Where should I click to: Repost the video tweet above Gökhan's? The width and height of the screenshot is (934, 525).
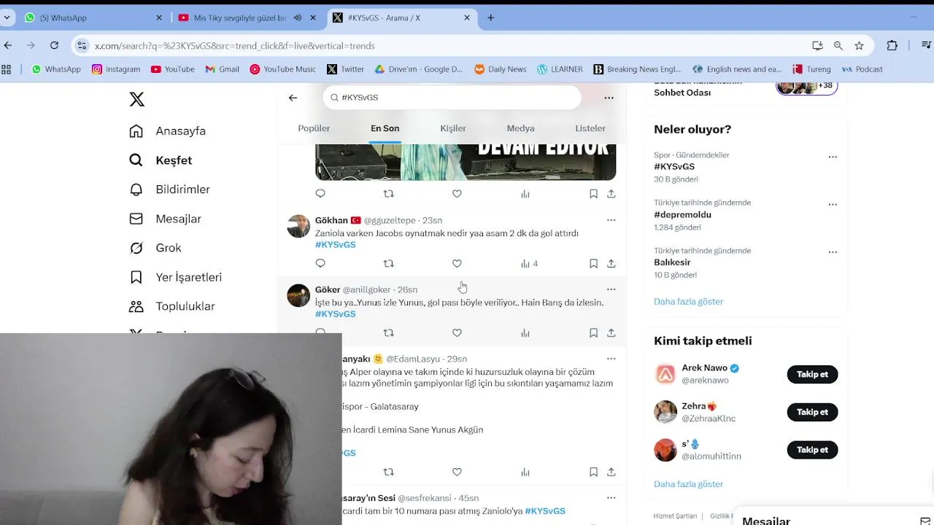pyautogui.click(x=388, y=194)
